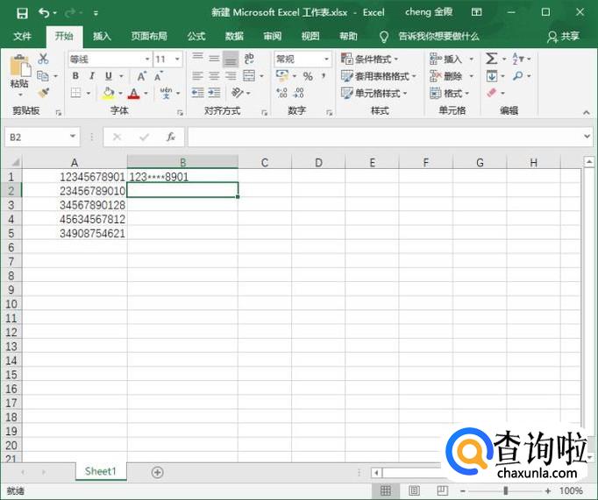This screenshot has height=500, width=598.
Task: Open the font name dropdown
Action: 147,59
